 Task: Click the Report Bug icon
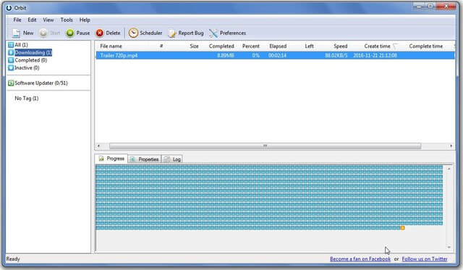pos(172,33)
